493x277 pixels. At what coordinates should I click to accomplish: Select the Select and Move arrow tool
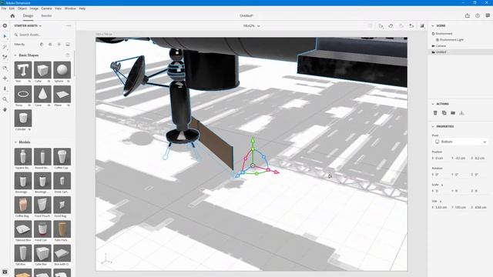5,36
